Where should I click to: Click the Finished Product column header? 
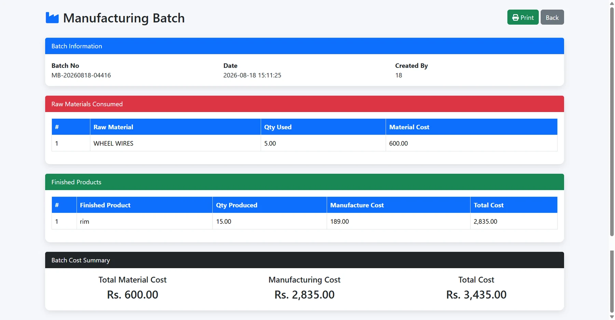(145, 205)
